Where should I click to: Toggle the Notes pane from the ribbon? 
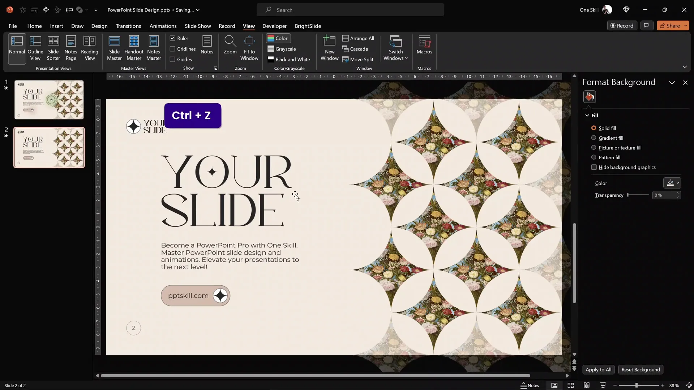coord(207,45)
